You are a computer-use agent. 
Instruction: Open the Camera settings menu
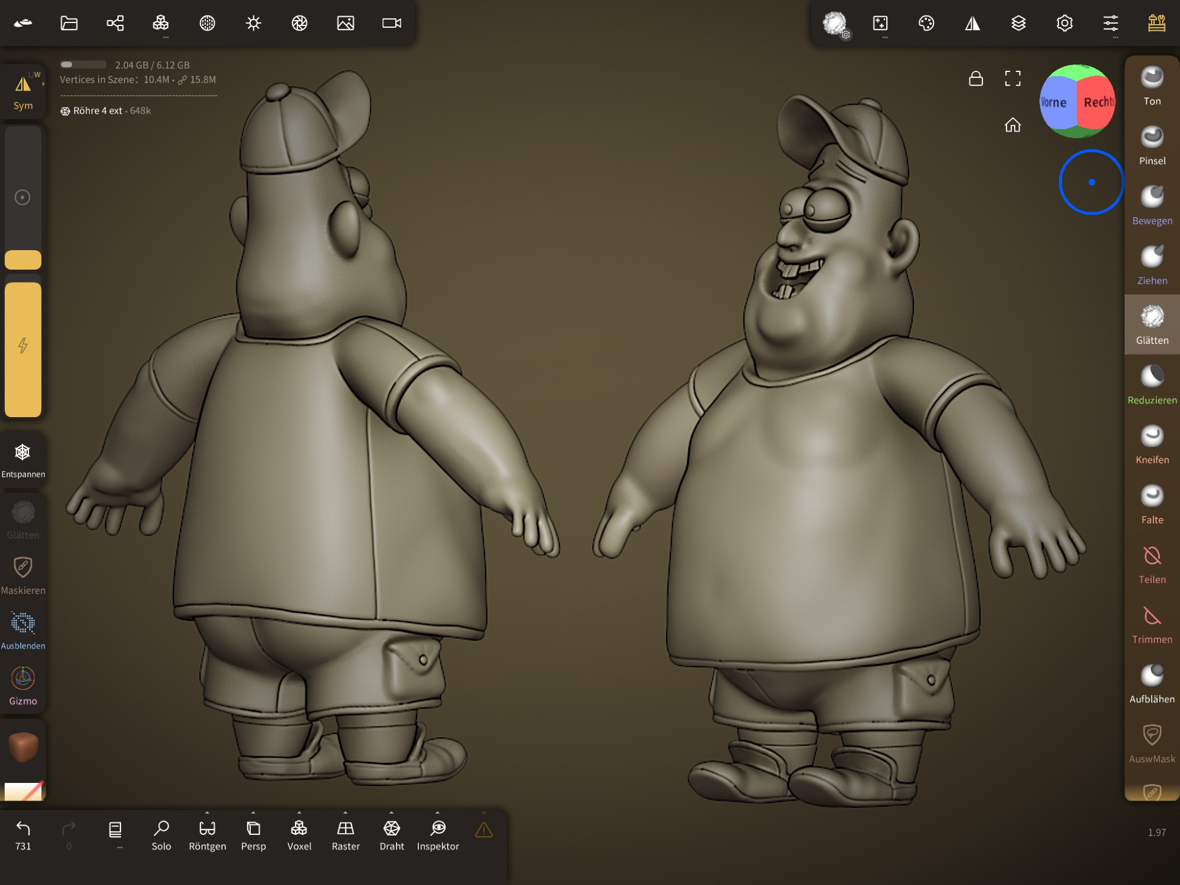(392, 23)
